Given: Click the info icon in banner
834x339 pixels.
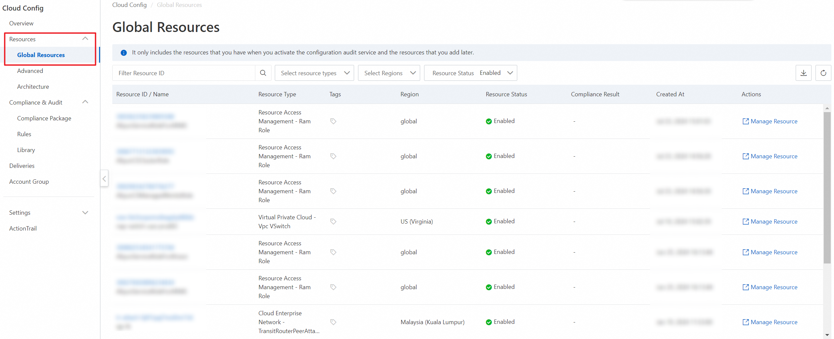Looking at the screenshot, I should click(124, 53).
